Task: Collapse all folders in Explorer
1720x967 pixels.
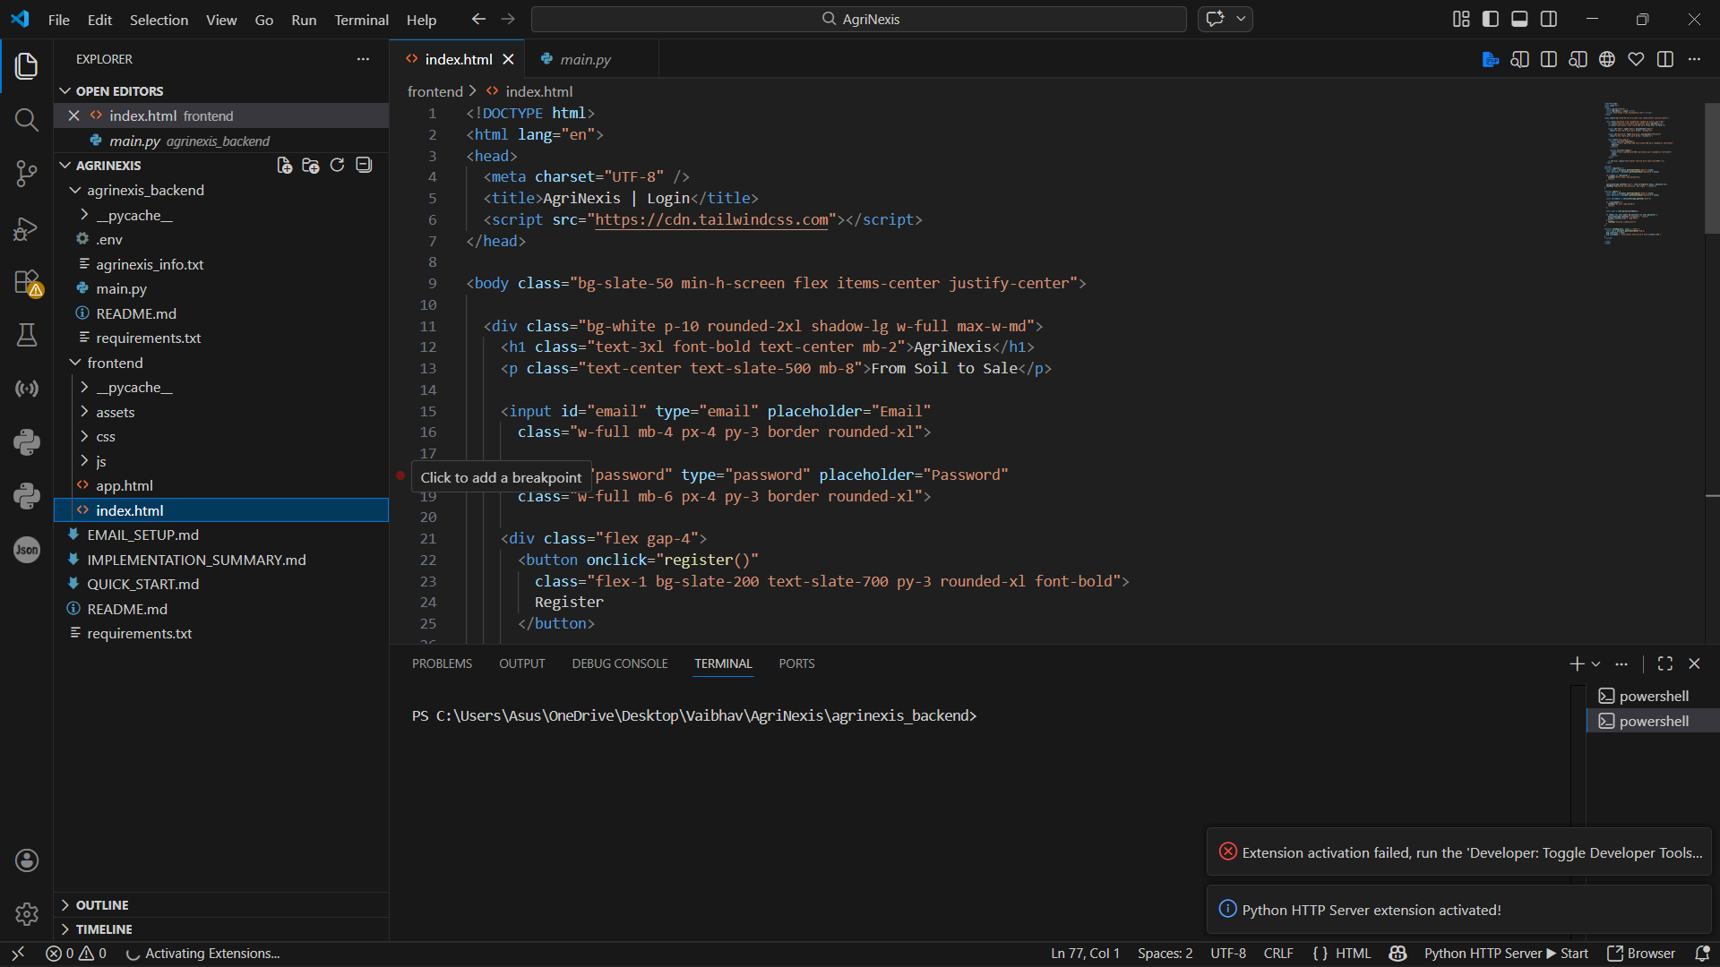Action: click(364, 166)
